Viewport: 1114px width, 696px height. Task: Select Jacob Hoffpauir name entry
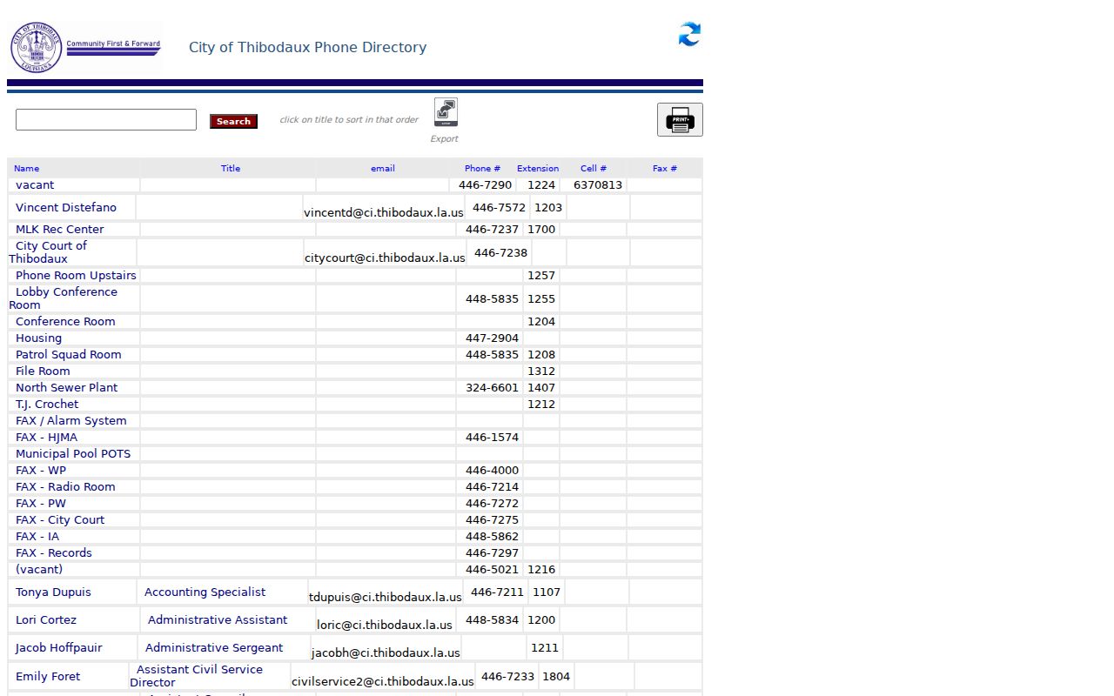[x=59, y=648]
